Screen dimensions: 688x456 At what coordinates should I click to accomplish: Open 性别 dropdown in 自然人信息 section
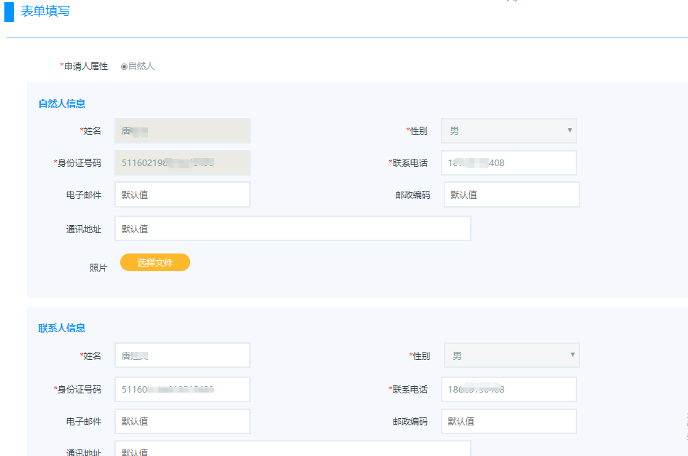(509, 131)
